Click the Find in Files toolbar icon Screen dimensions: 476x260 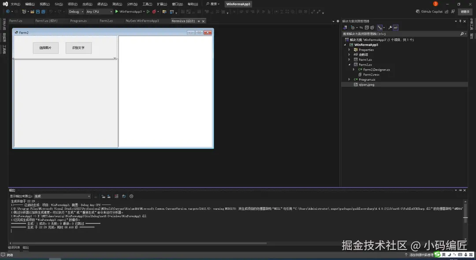(x=164, y=11)
